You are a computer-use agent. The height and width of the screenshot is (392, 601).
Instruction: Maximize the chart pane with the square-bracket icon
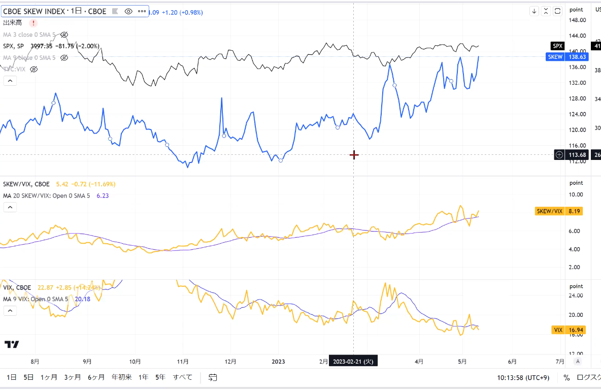tap(558, 11)
